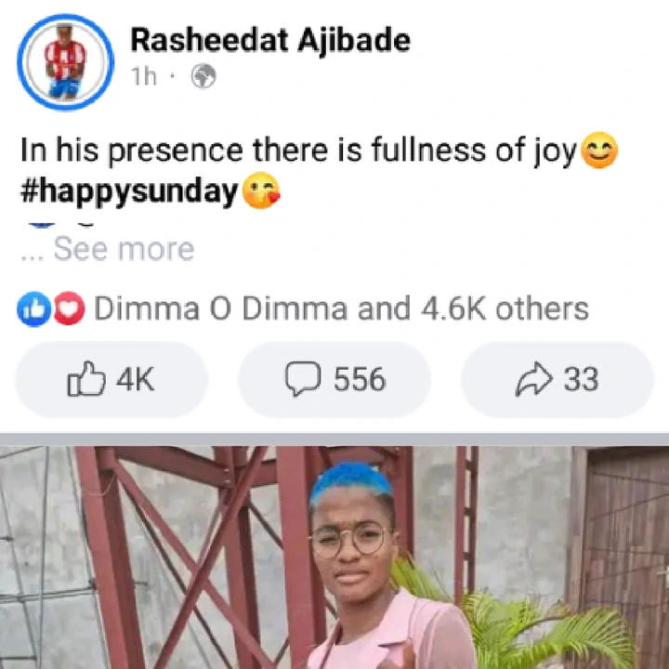Tap the 556 comments count
This screenshot has width=669, height=669.
(x=360, y=379)
